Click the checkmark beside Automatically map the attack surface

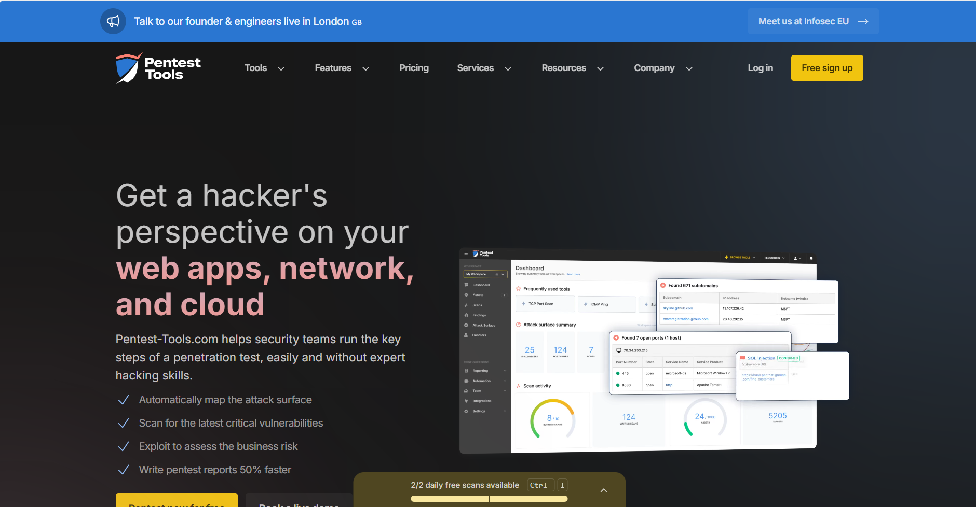(x=124, y=400)
